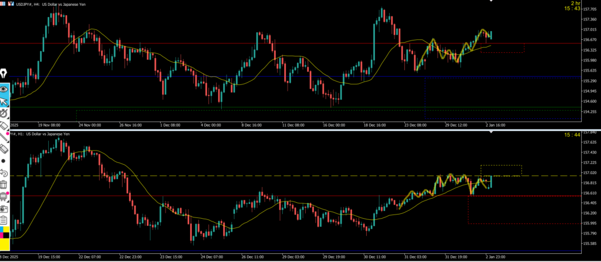Click the chart icon beside USDJPY H4 title
Screen dimensions: 601x262
pyautogui.click(x=13, y=4)
